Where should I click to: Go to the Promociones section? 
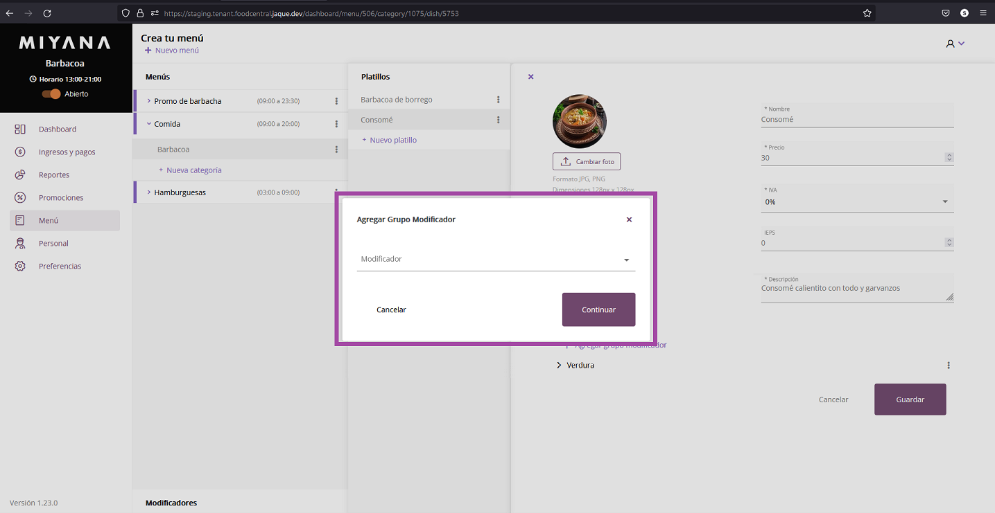point(61,198)
